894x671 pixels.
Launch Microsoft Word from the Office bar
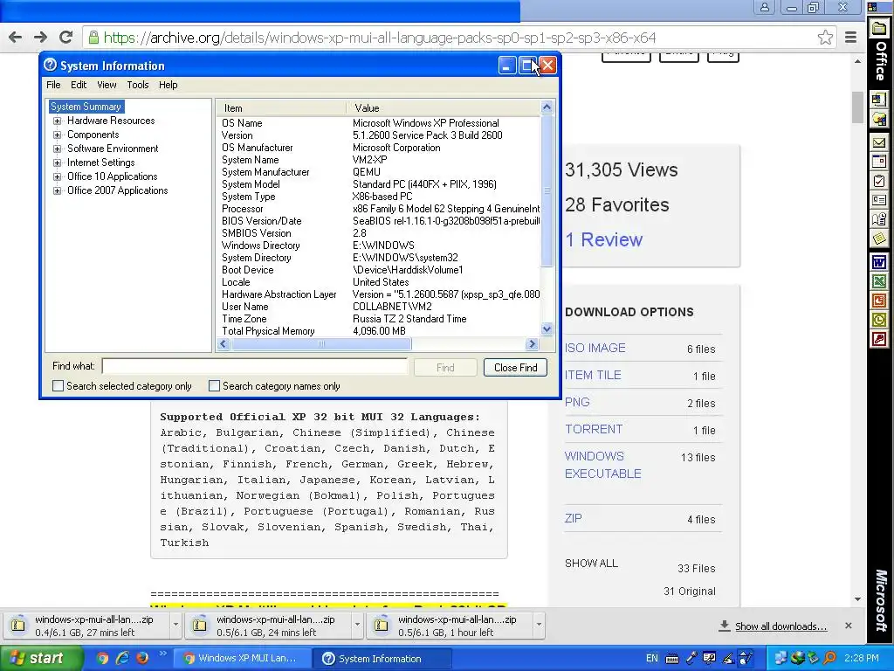[x=879, y=262]
